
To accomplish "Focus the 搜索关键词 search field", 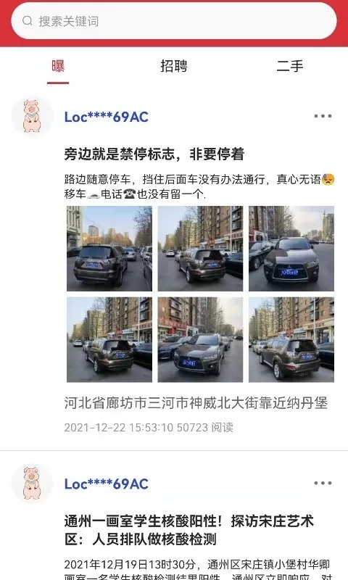I will [174, 21].
